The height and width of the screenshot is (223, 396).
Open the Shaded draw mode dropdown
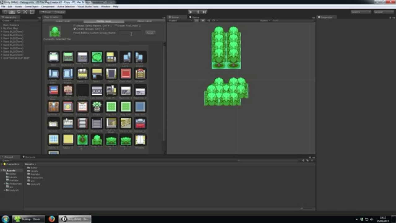[179, 20]
